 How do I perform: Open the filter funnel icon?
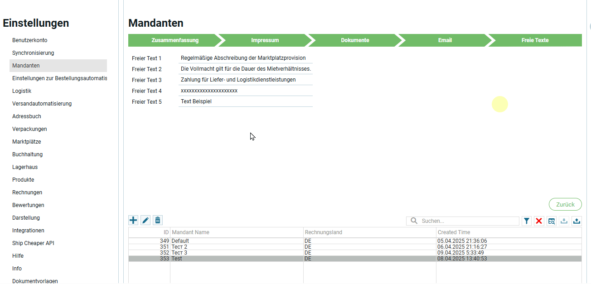coord(526,221)
